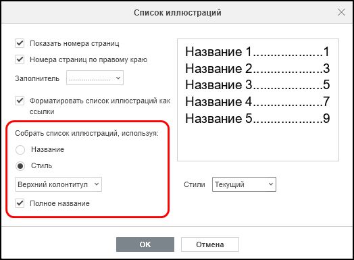Click the OK button
Screen dimensions: 354x260
pyautogui.click(x=145, y=244)
